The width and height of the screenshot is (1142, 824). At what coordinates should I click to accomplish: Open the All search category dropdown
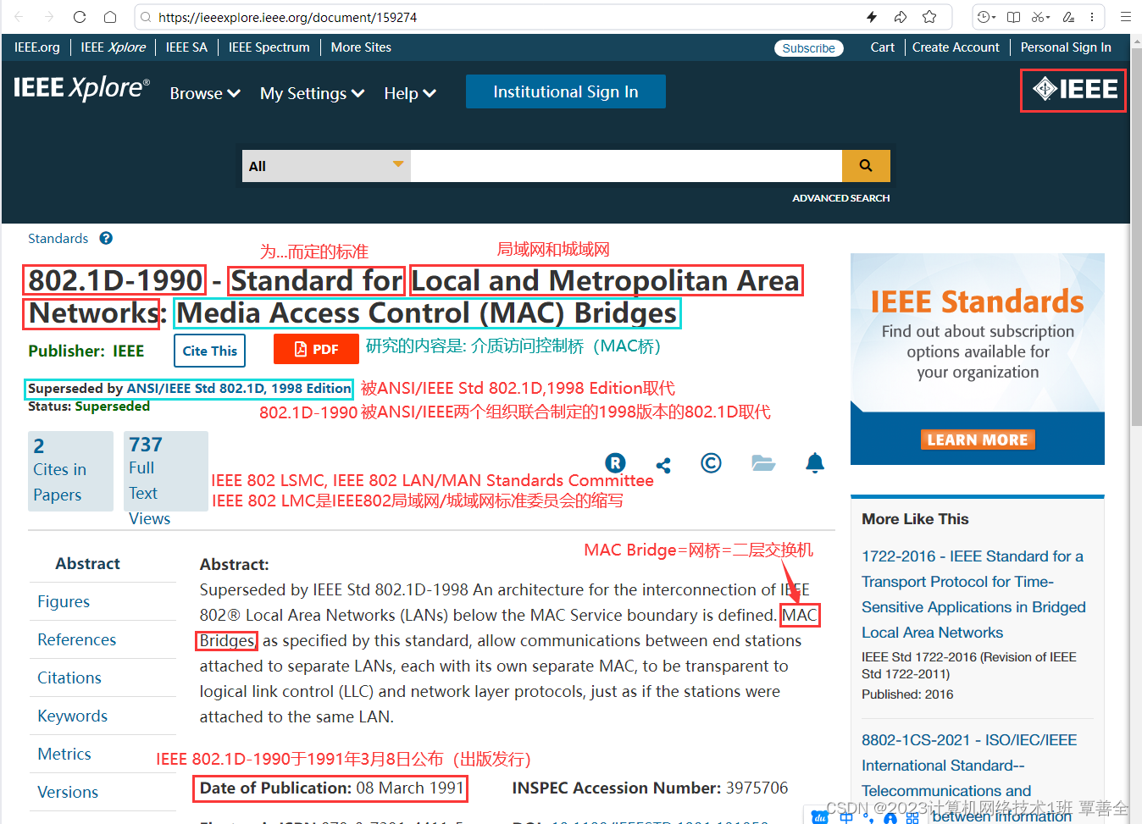pyautogui.click(x=325, y=166)
